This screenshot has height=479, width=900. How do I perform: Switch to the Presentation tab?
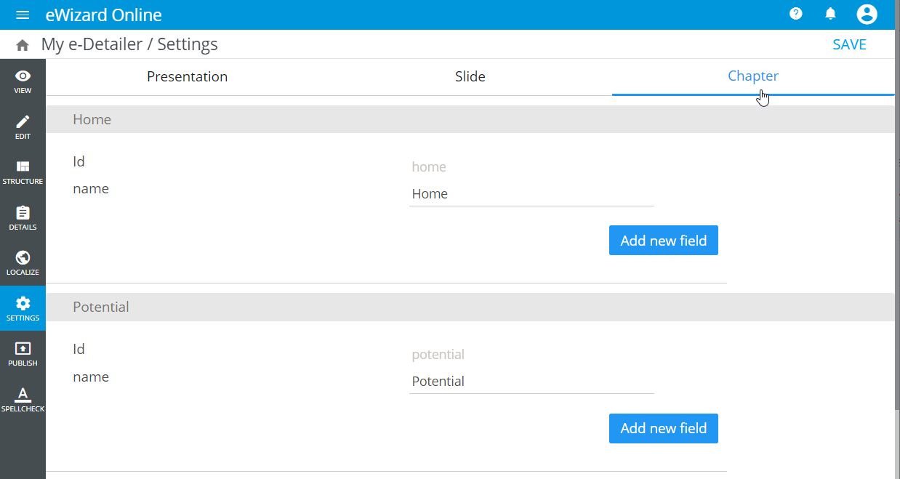tap(187, 76)
